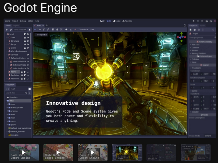Toggle visibility of the Lights node

[x=28, y=48]
